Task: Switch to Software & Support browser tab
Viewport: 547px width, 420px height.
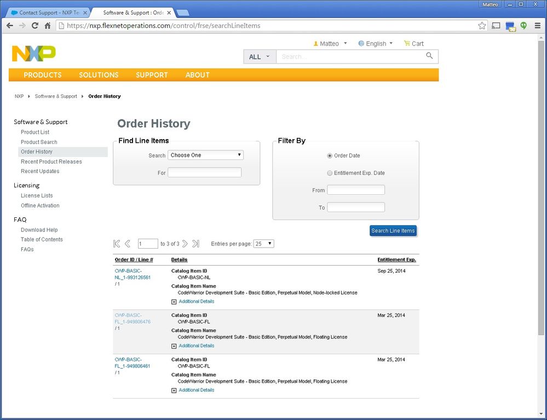Action: point(133,13)
